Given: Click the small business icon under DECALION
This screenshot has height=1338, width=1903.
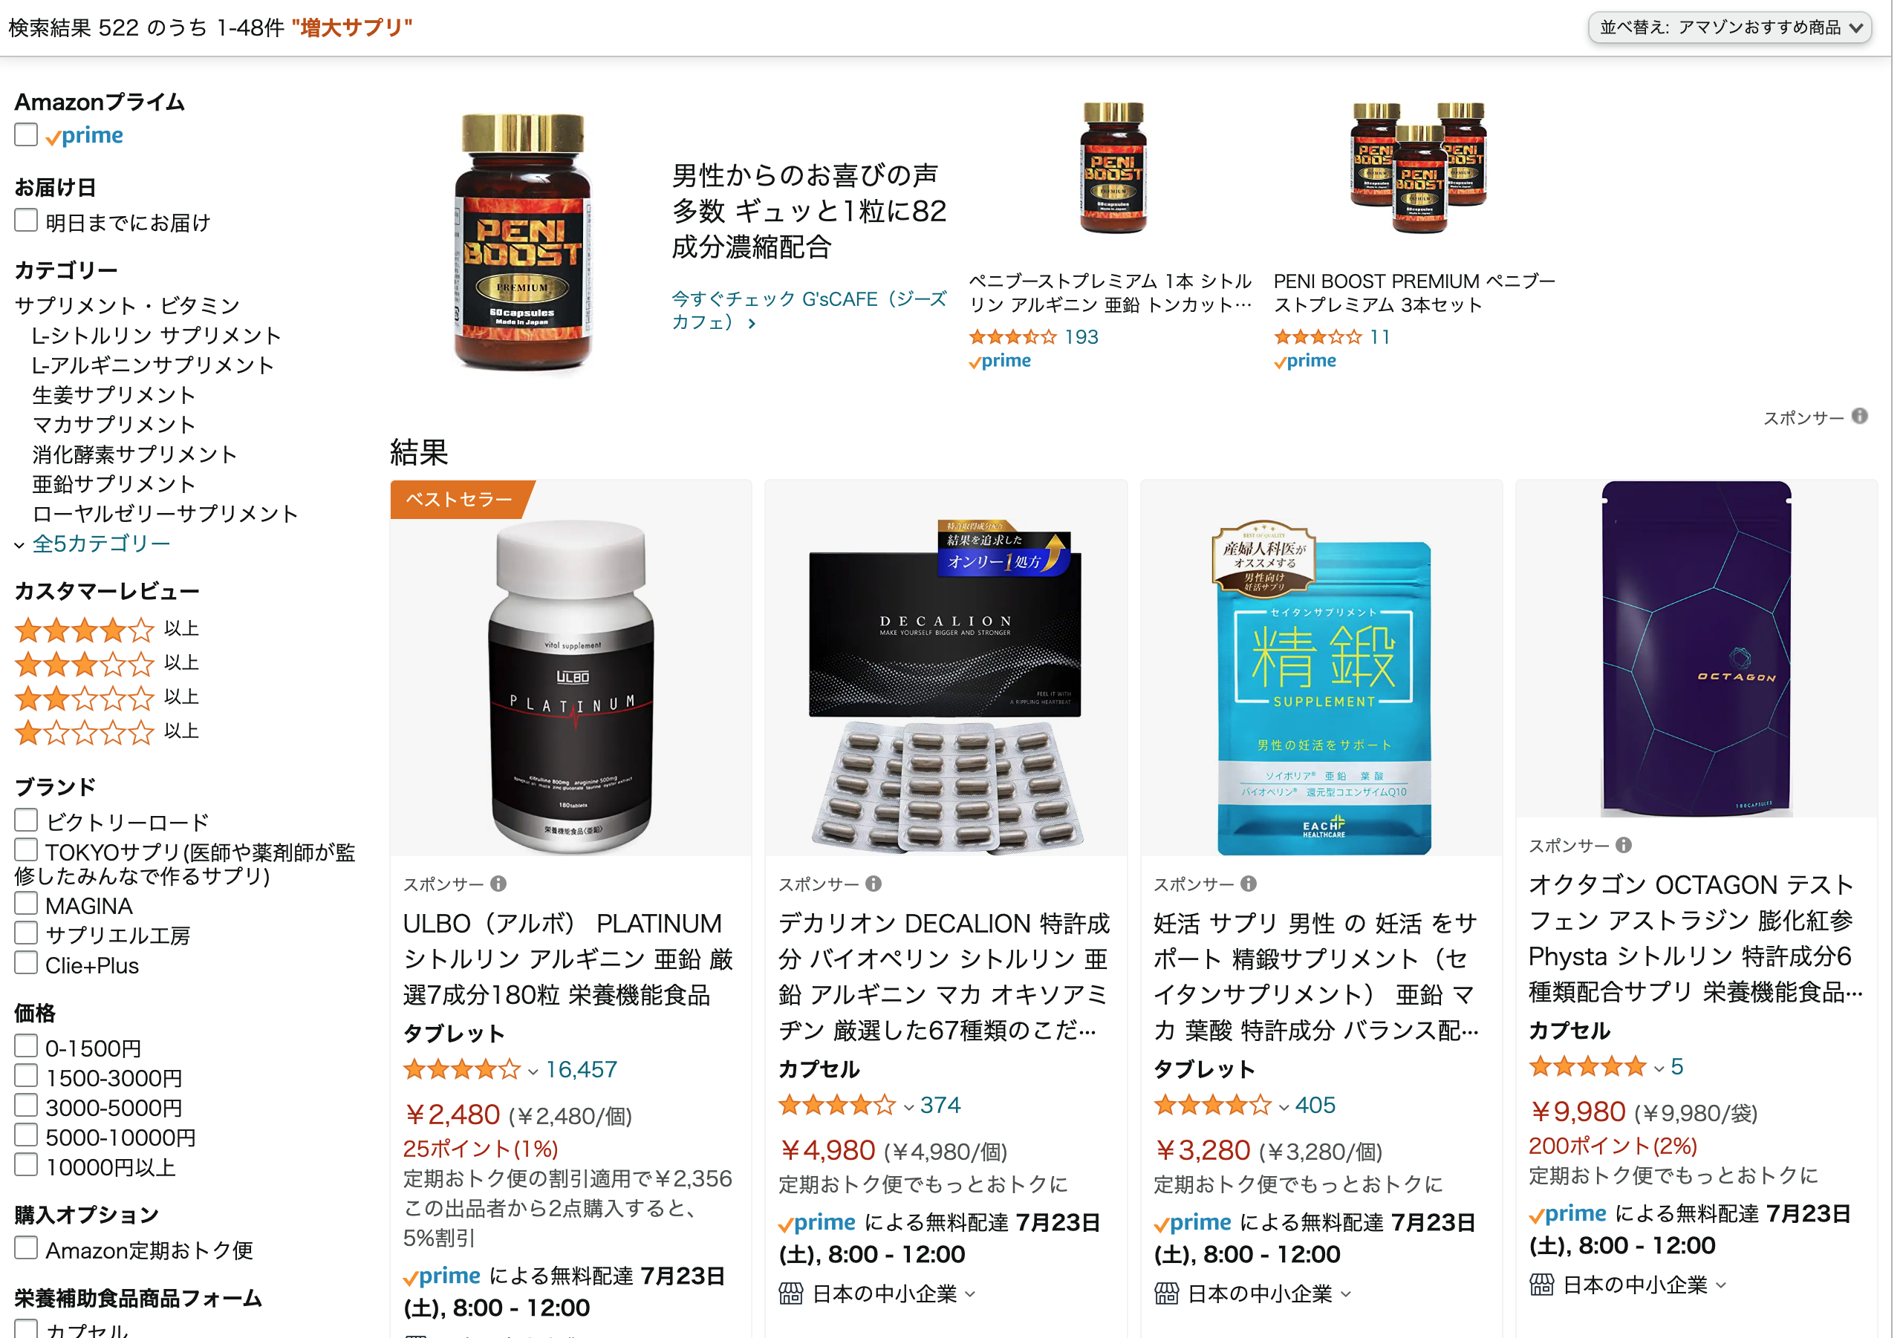Looking at the screenshot, I should [791, 1293].
